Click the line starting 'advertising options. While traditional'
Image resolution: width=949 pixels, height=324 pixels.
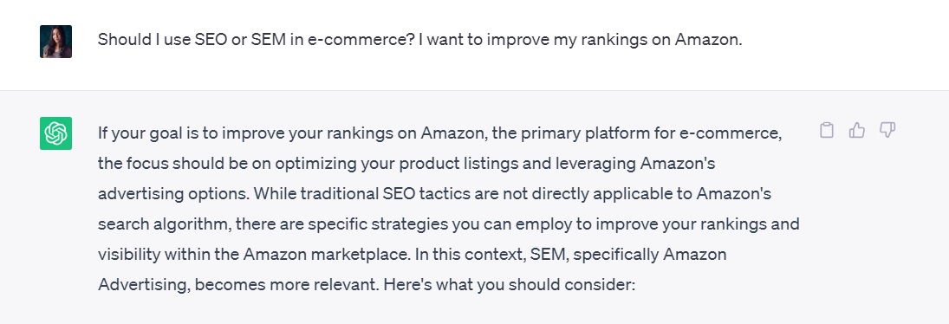434,193
